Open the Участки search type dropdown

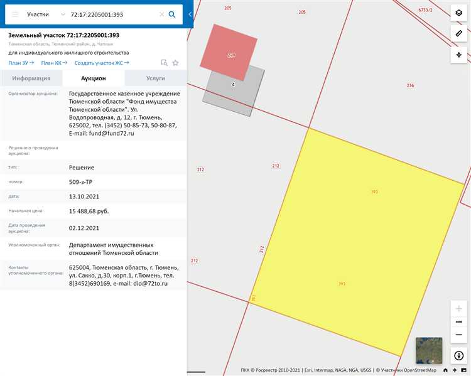(45, 14)
